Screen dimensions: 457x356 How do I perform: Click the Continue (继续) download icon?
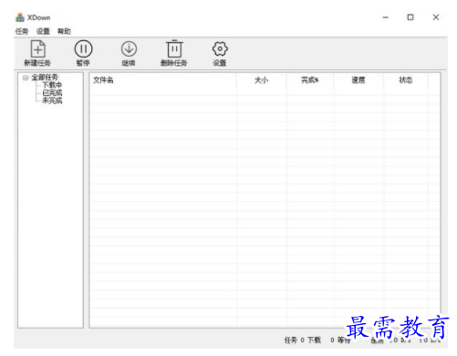pos(129,48)
